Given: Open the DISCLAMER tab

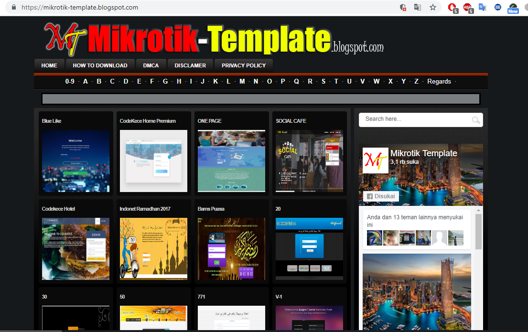Looking at the screenshot, I should pos(190,65).
